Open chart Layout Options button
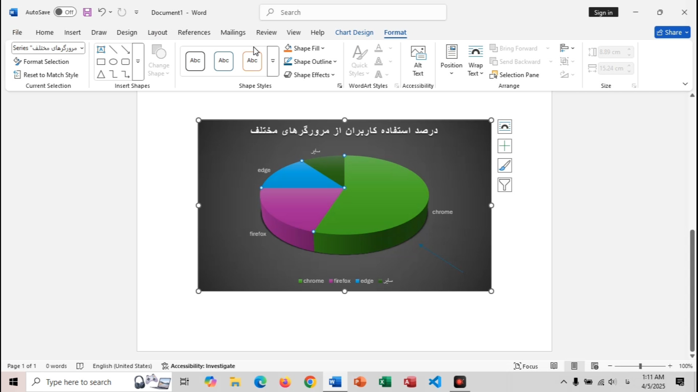 505,127
